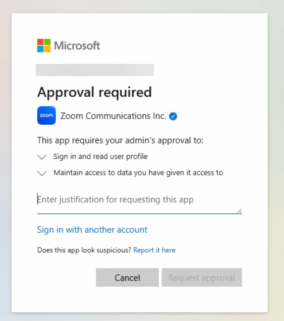Expand the "Sign in and read user profile" chevron
This screenshot has width=284, height=321.
(x=42, y=157)
